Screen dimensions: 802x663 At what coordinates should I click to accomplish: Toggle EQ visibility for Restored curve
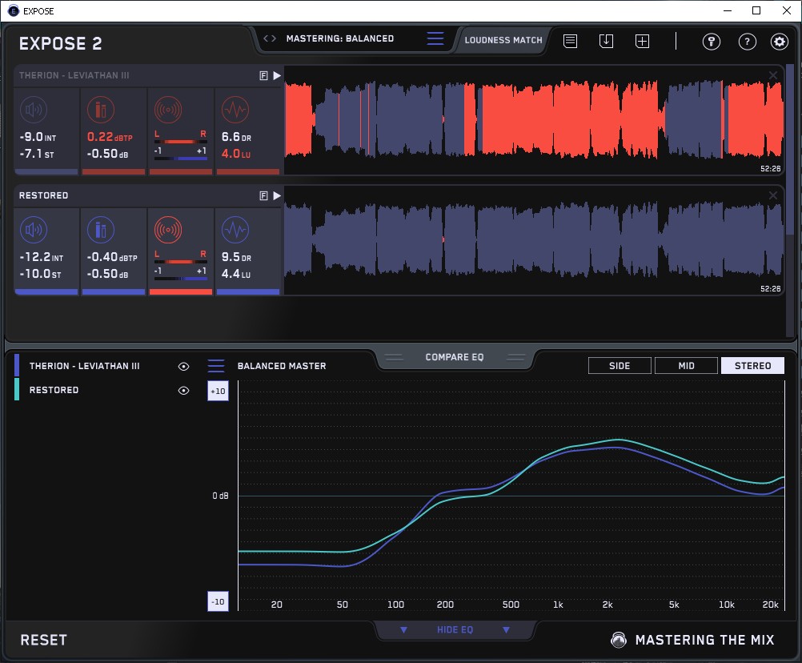coord(183,391)
